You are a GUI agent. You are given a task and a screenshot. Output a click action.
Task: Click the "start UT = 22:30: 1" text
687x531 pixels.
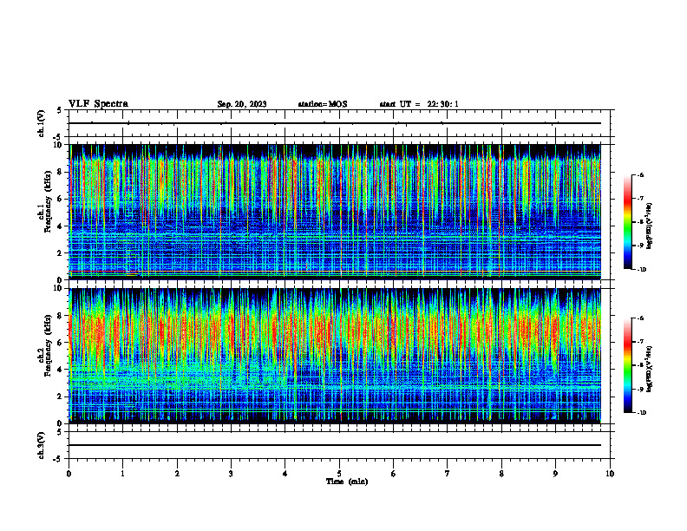[419, 104]
